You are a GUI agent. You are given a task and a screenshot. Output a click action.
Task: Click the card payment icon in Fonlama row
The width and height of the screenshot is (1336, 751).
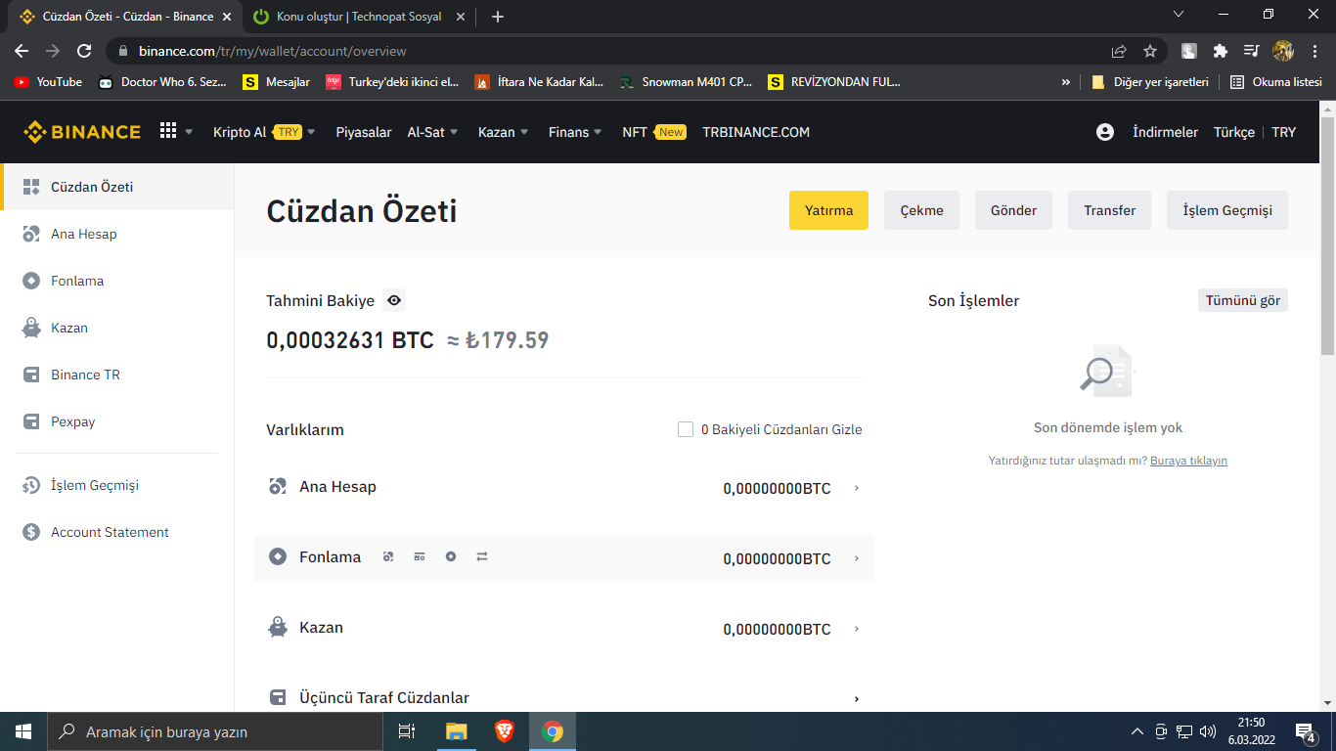tap(420, 556)
